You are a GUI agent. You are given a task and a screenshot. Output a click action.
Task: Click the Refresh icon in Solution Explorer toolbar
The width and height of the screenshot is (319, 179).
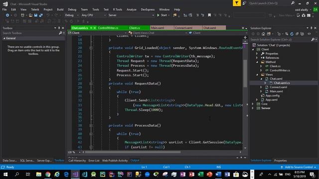[292, 34]
